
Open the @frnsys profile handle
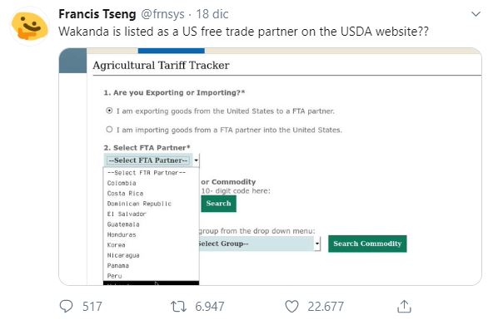pos(162,14)
